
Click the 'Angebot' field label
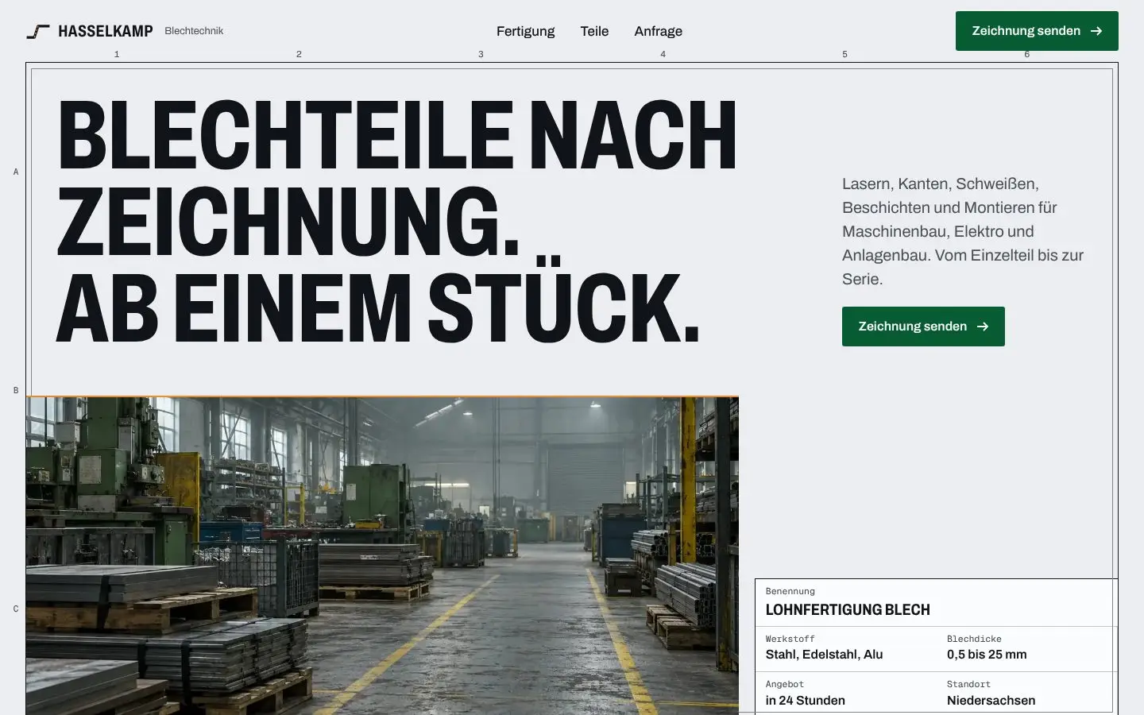coord(785,684)
